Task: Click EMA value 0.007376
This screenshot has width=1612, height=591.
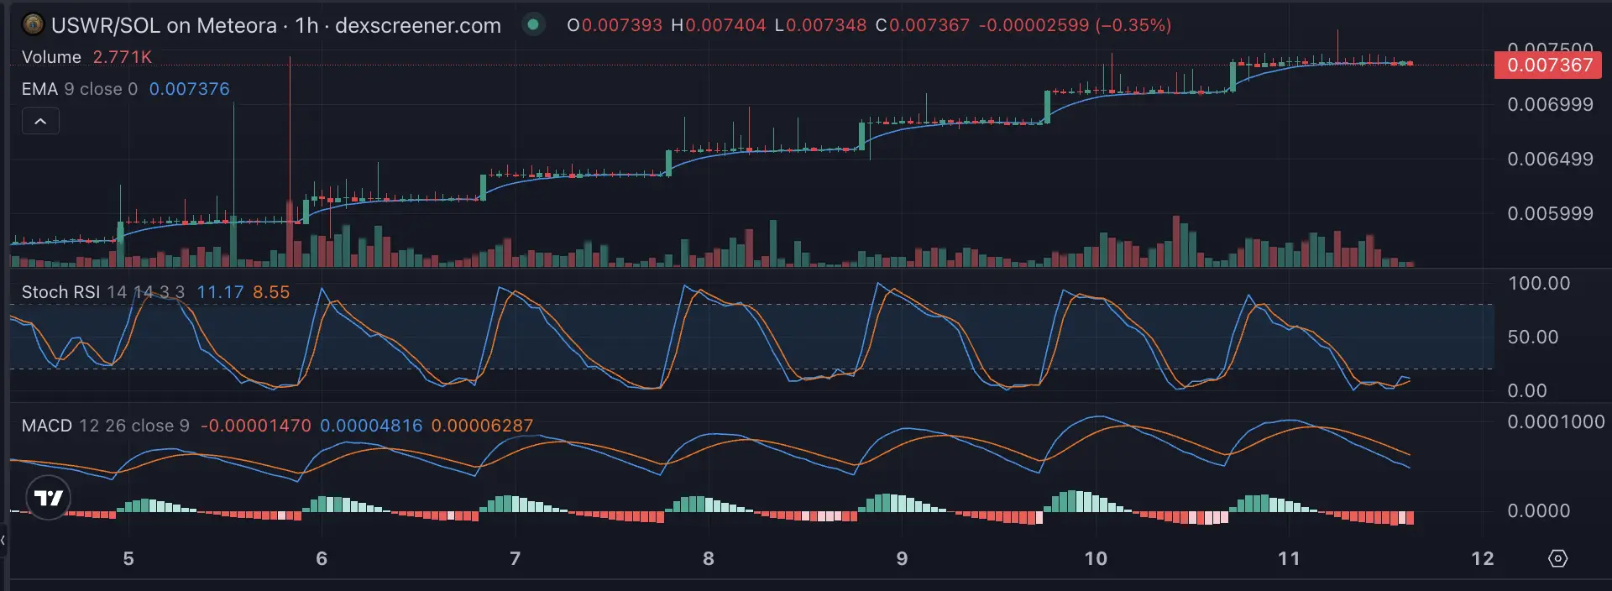Action: pyautogui.click(x=189, y=89)
